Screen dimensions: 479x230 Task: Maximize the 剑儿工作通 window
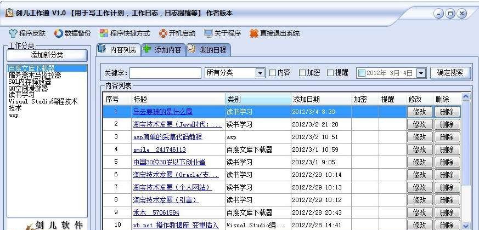click(450, 14)
